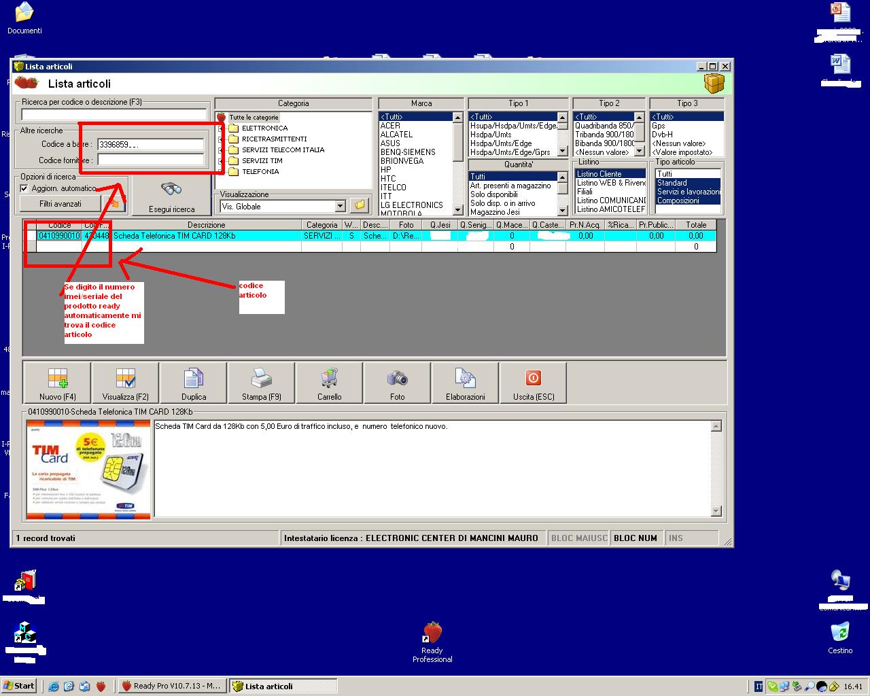Select HTC in the Marca list

[387, 179]
